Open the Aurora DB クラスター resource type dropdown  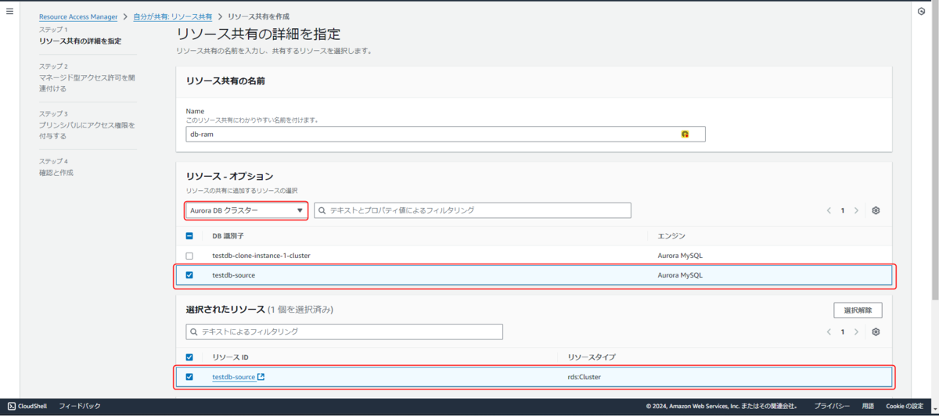[x=246, y=210]
